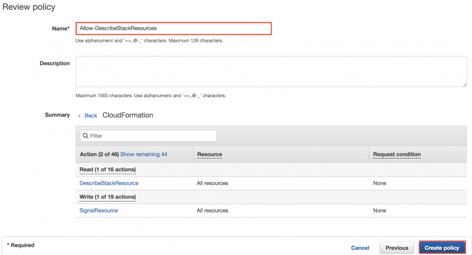Click into the Description text area

coord(270,72)
